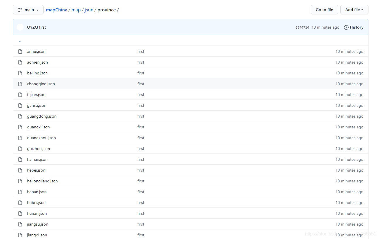Click the 'first' commit message for jiangsu.json

[141, 224]
